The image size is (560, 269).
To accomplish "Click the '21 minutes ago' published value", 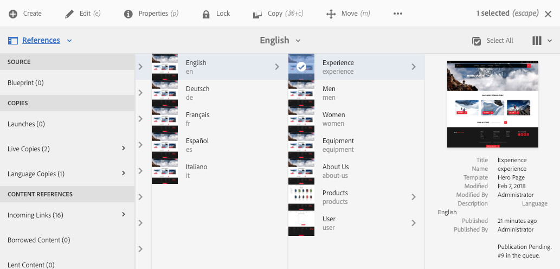I will pyautogui.click(x=517, y=221).
